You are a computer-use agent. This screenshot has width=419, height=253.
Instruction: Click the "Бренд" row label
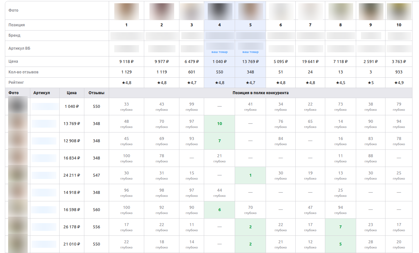15,35
